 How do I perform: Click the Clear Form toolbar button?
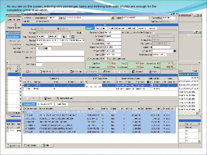tap(45, 72)
